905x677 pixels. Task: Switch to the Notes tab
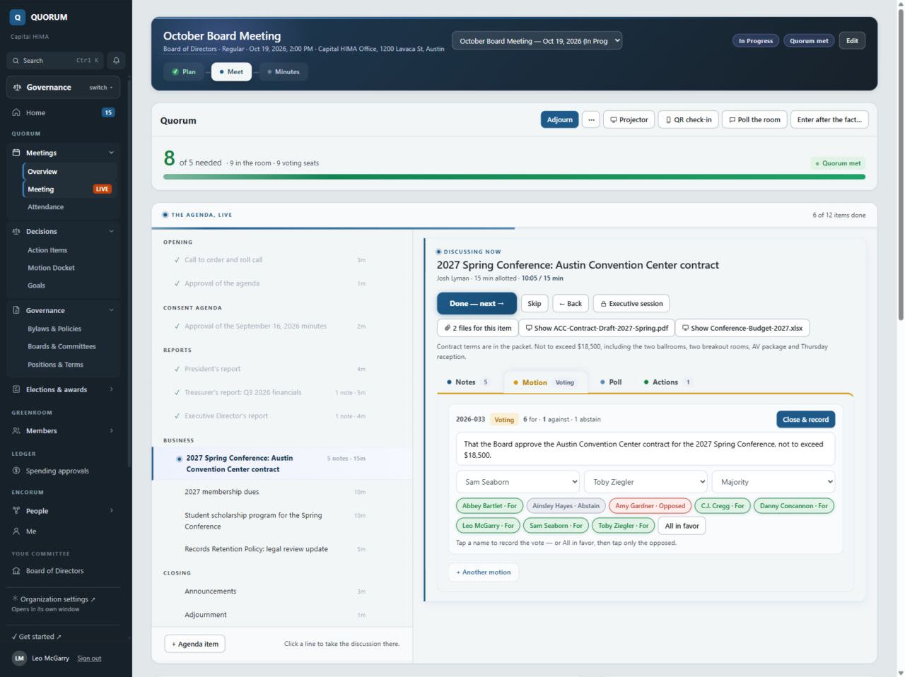pyautogui.click(x=467, y=382)
